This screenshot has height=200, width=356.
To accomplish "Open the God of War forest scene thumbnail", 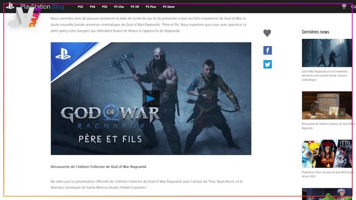I will pyautogui.click(x=327, y=53).
